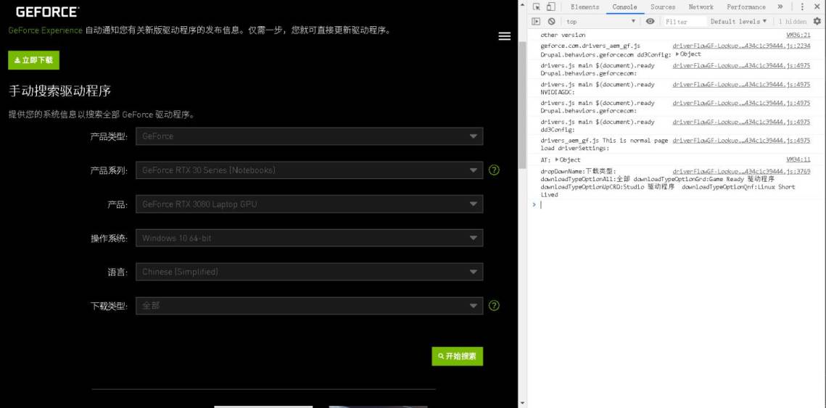The height and width of the screenshot is (408, 826).
Task: Open VM34:11 source link
Action: (798, 159)
